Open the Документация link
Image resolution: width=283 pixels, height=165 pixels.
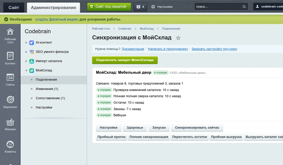(133, 49)
